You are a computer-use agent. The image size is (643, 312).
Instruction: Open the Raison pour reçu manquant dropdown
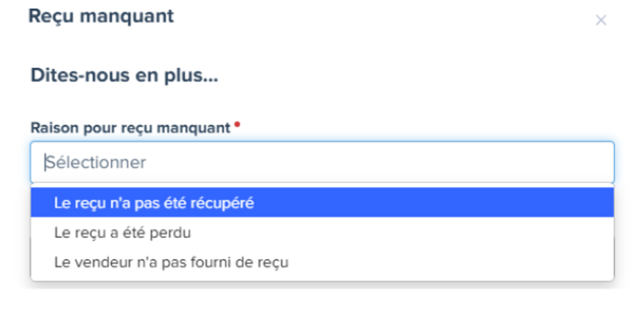point(322,162)
